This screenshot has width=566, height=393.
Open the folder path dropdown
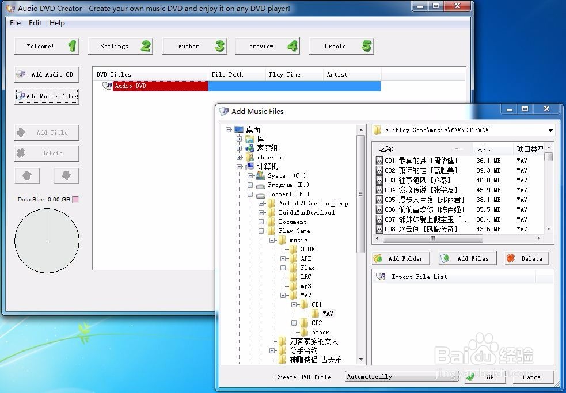click(x=550, y=130)
